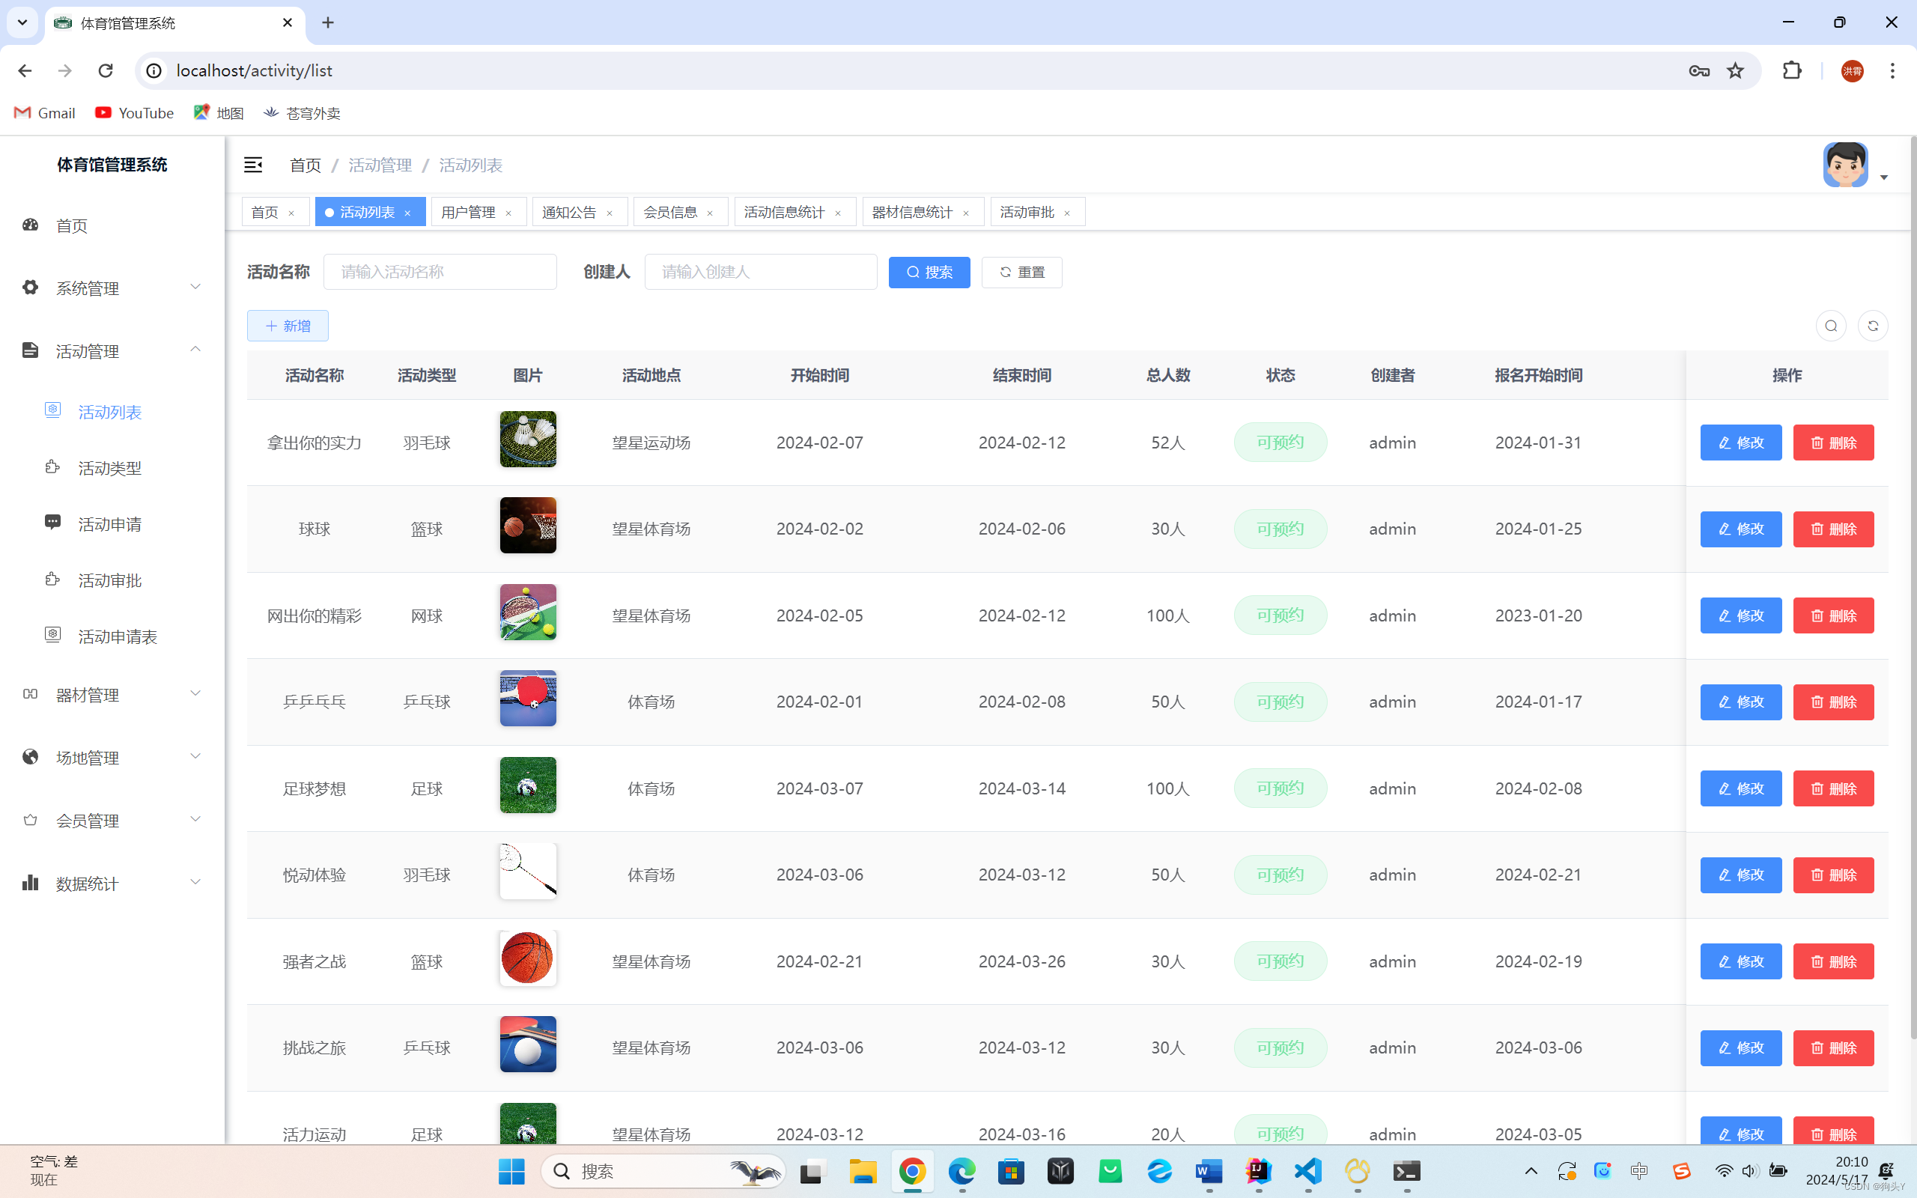Expand the 系统管理 menu
The image size is (1917, 1198).
[112, 288]
